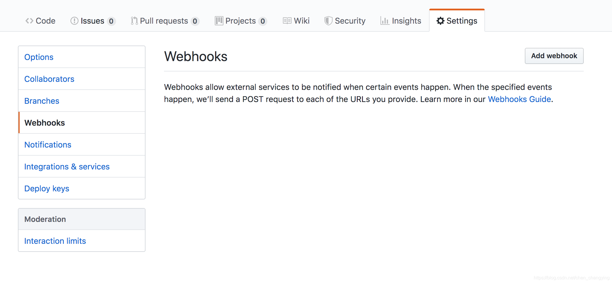Open Integrations & services settings
Viewport: 612px width, 283px height.
coord(82,167)
